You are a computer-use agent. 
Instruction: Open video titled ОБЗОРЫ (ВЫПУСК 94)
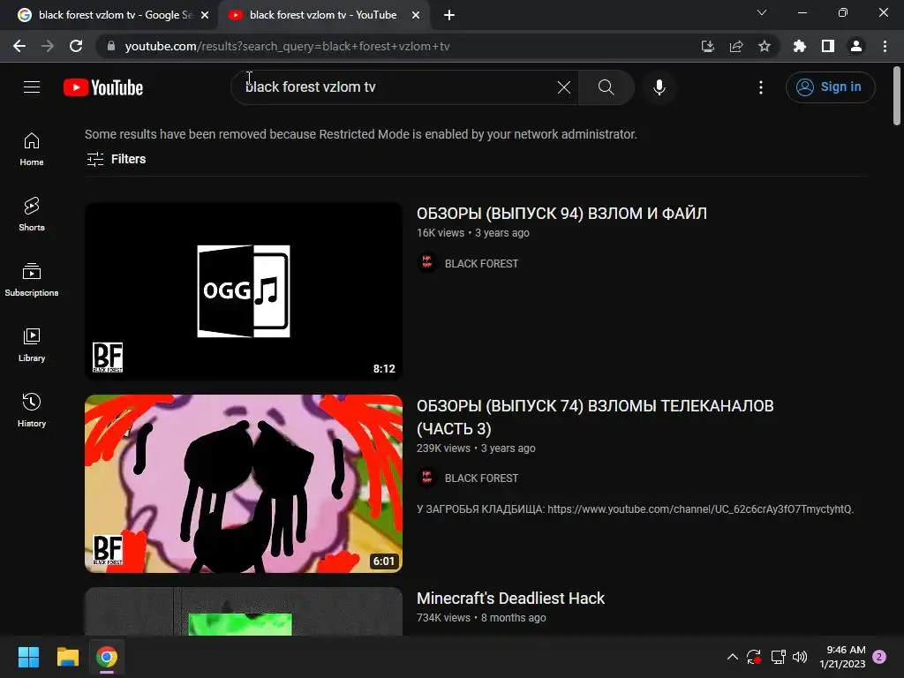pos(561,214)
